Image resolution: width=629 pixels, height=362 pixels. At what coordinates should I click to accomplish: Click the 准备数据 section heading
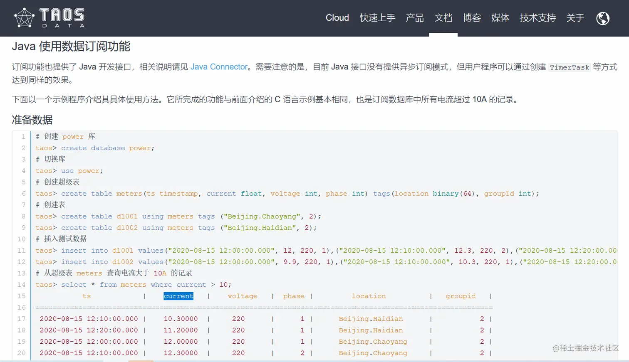(32, 120)
